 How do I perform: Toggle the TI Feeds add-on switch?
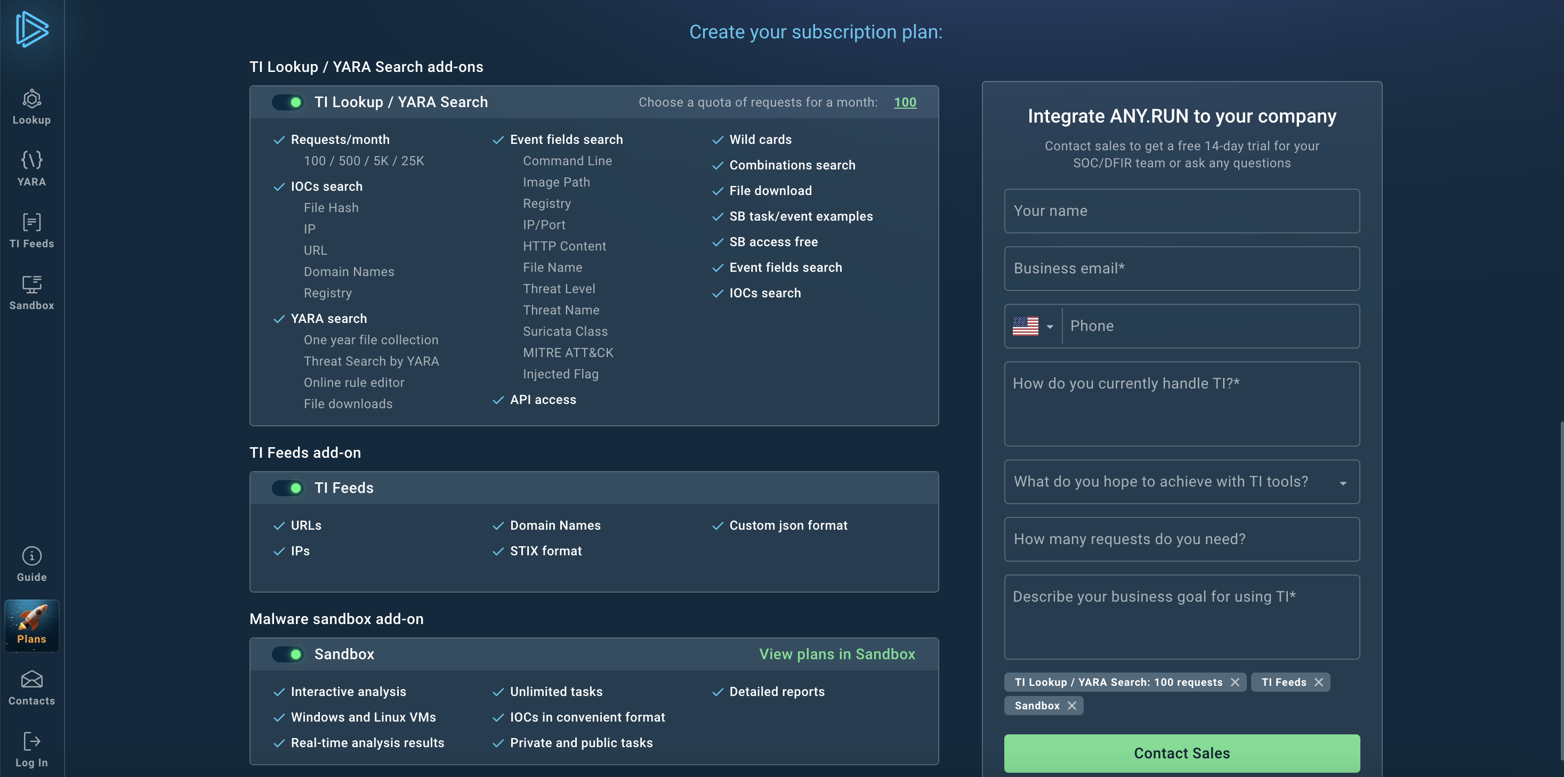pos(288,488)
